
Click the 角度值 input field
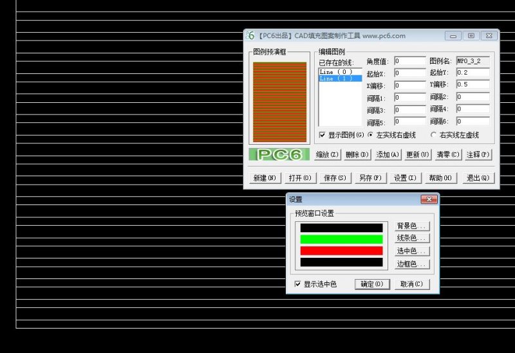coord(410,61)
